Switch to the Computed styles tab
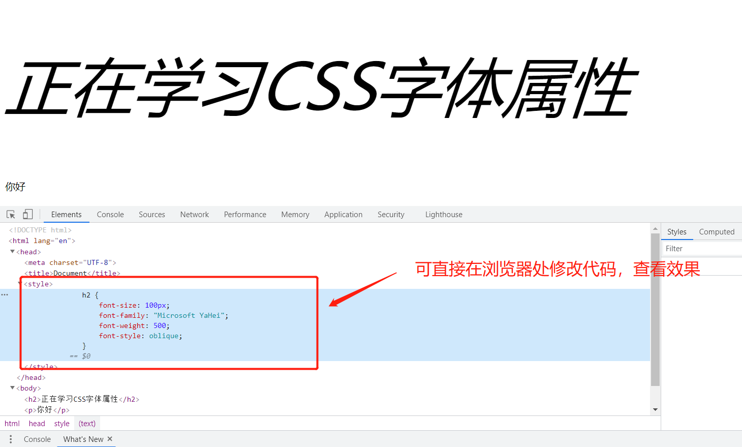 [717, 231]
